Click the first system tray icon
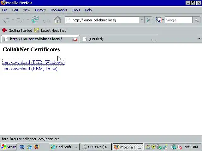The width and height of the screenshot is (202, 151). coord(148,147)
